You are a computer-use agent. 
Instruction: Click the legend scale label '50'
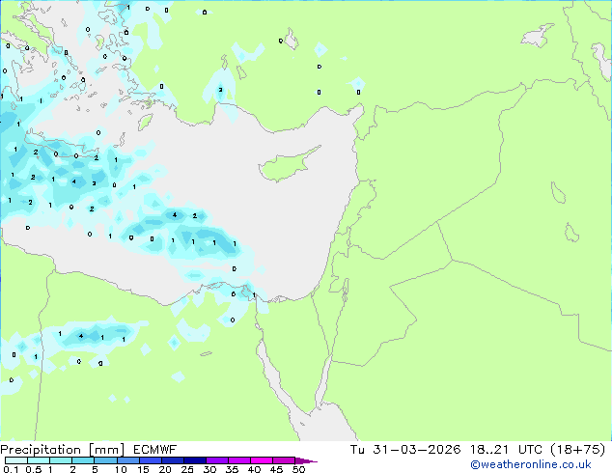(298, 469)
